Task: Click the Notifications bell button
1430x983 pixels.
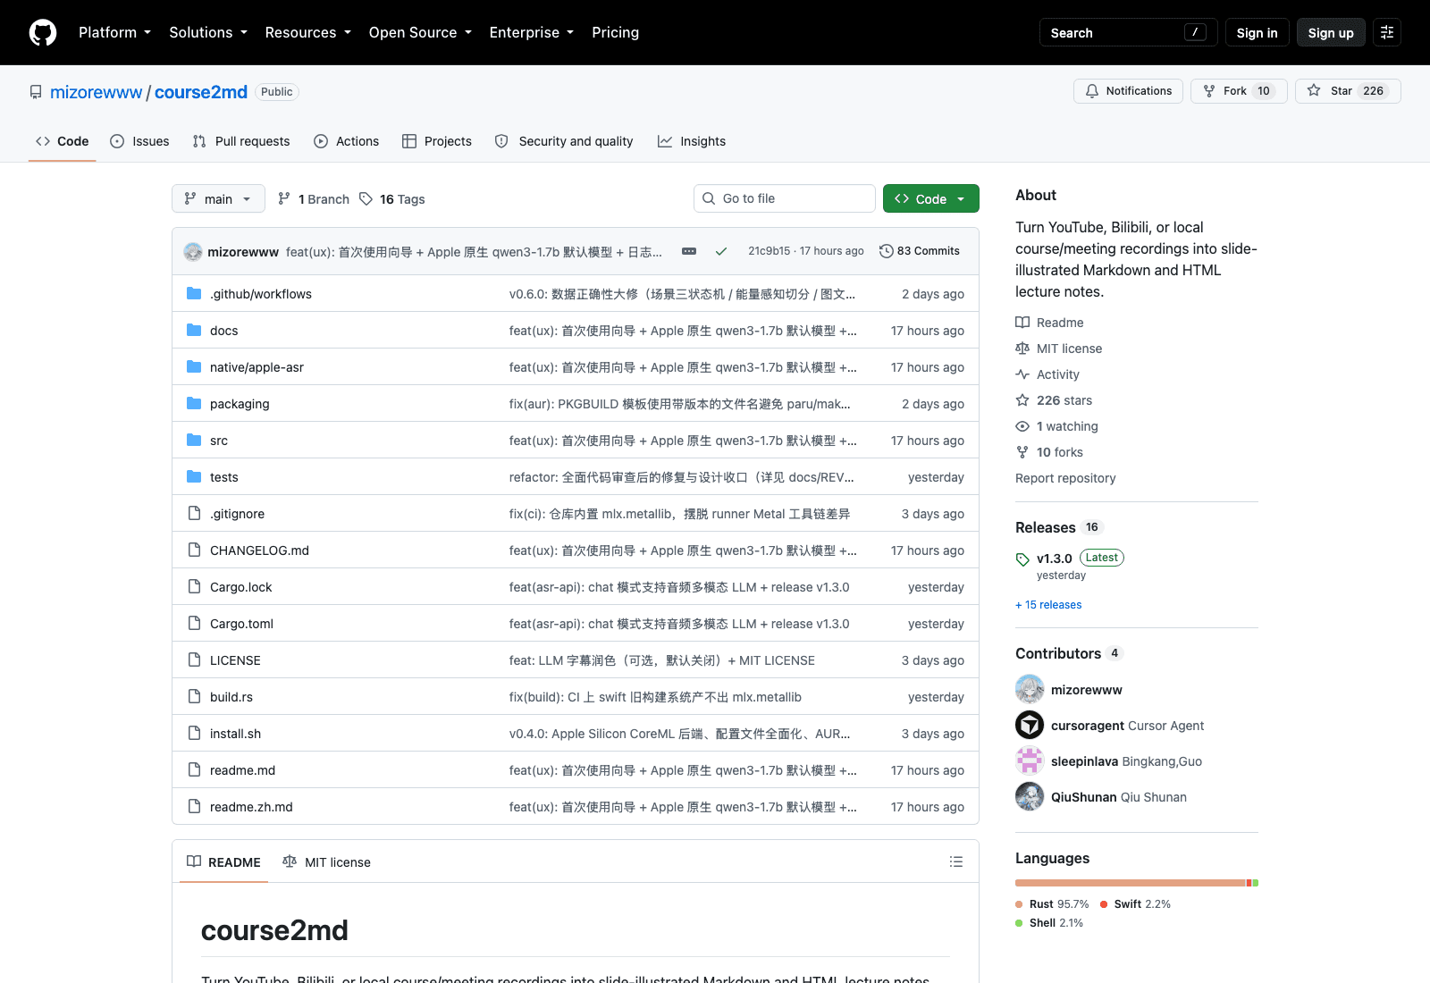Action: [x=1128, y=91]
